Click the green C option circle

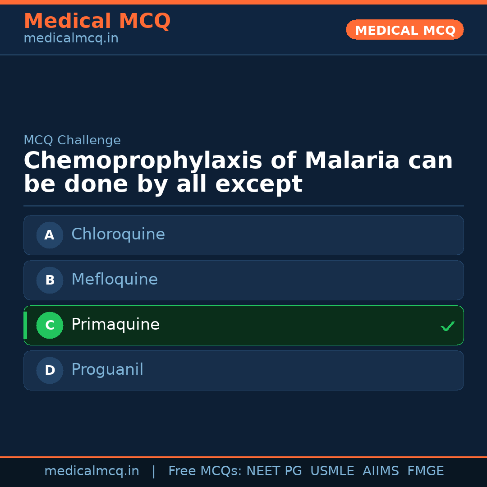(50, 325)
